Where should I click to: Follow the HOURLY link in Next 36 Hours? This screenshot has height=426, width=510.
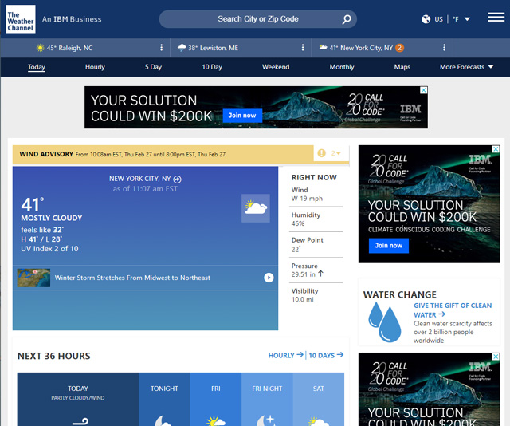286,355
